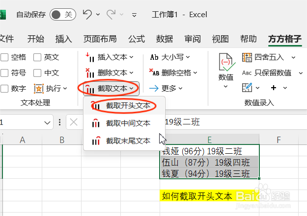Click the ABC 只保留数值 icon

point(247,73)
